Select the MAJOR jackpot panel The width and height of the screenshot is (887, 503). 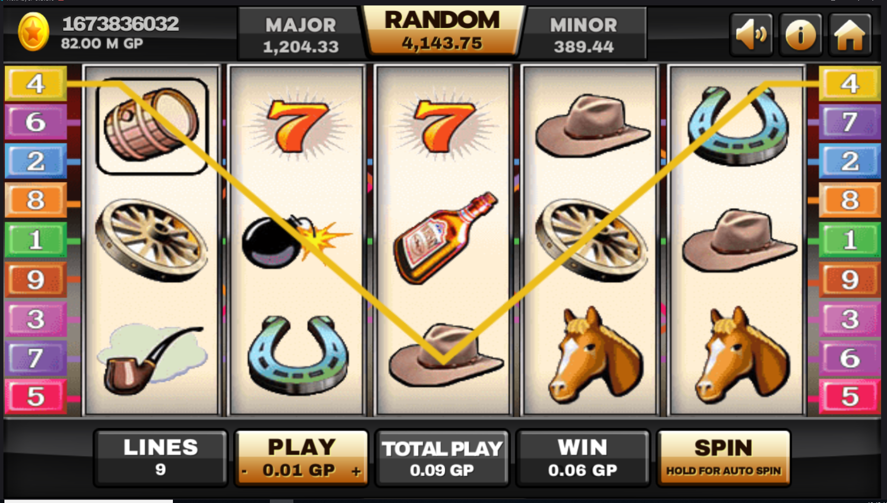[x=300, y=34]
